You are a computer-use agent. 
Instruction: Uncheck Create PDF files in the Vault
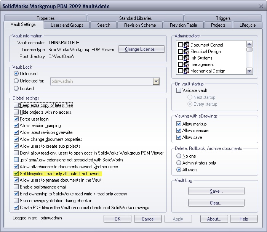tap(16, 208)
